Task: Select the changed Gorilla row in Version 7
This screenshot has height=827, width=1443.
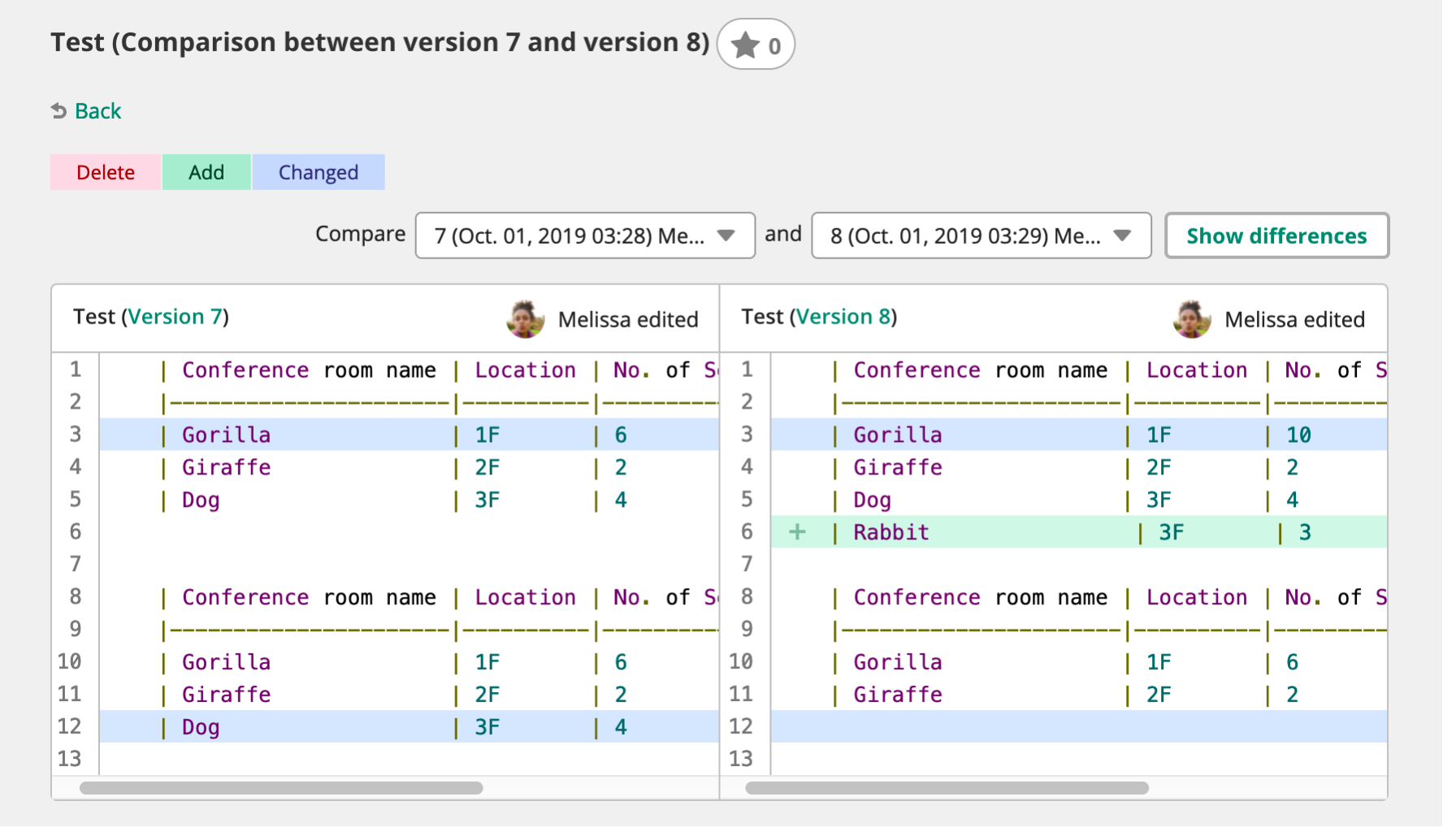Action: pyautogui.click(x=406, y=435)
